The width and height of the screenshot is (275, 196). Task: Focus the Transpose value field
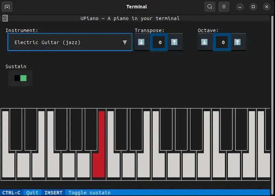click(159, 42)
